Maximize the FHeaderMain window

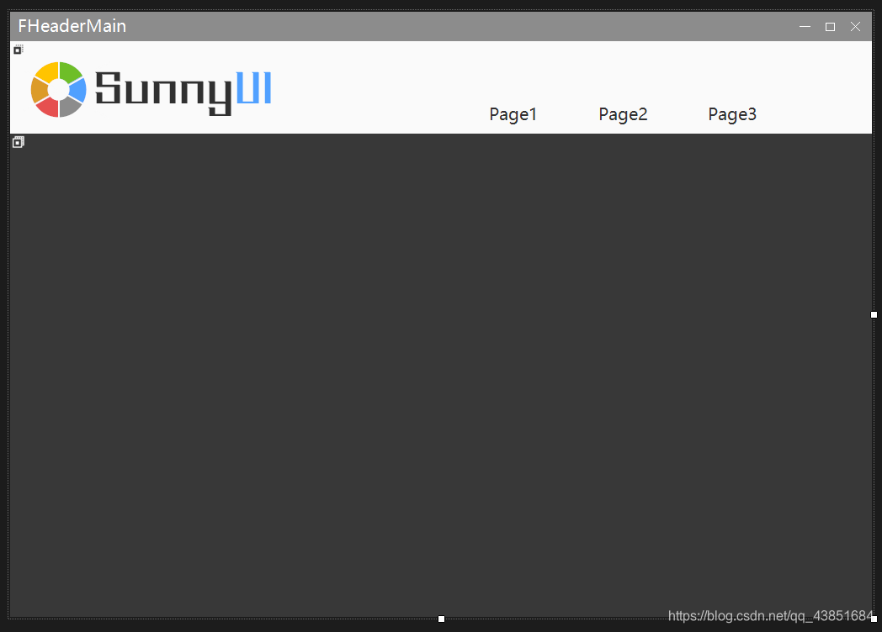pyautogui.click(x=830, y=26)
